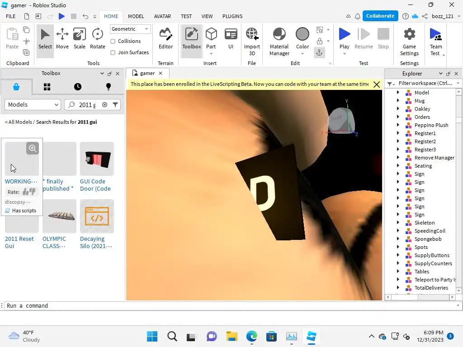Activate the Move tool
This screenshot has height=347, width=463.
62,39
